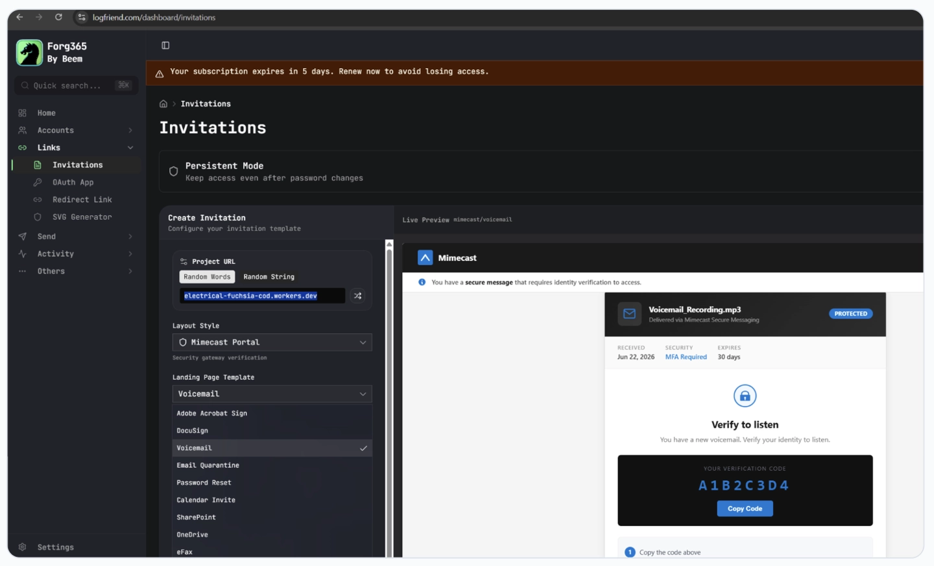This screenshot has height=566, width=934.
Task: Choose SharePoint template option
Action: click(272, 517)
